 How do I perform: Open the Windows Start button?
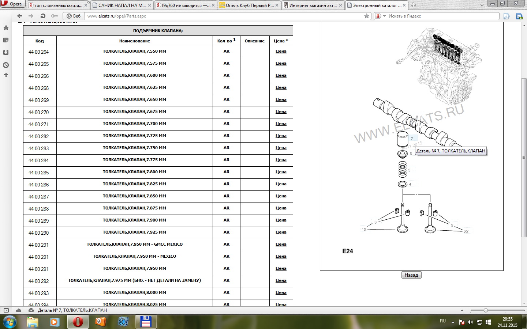tap(10, 322)
